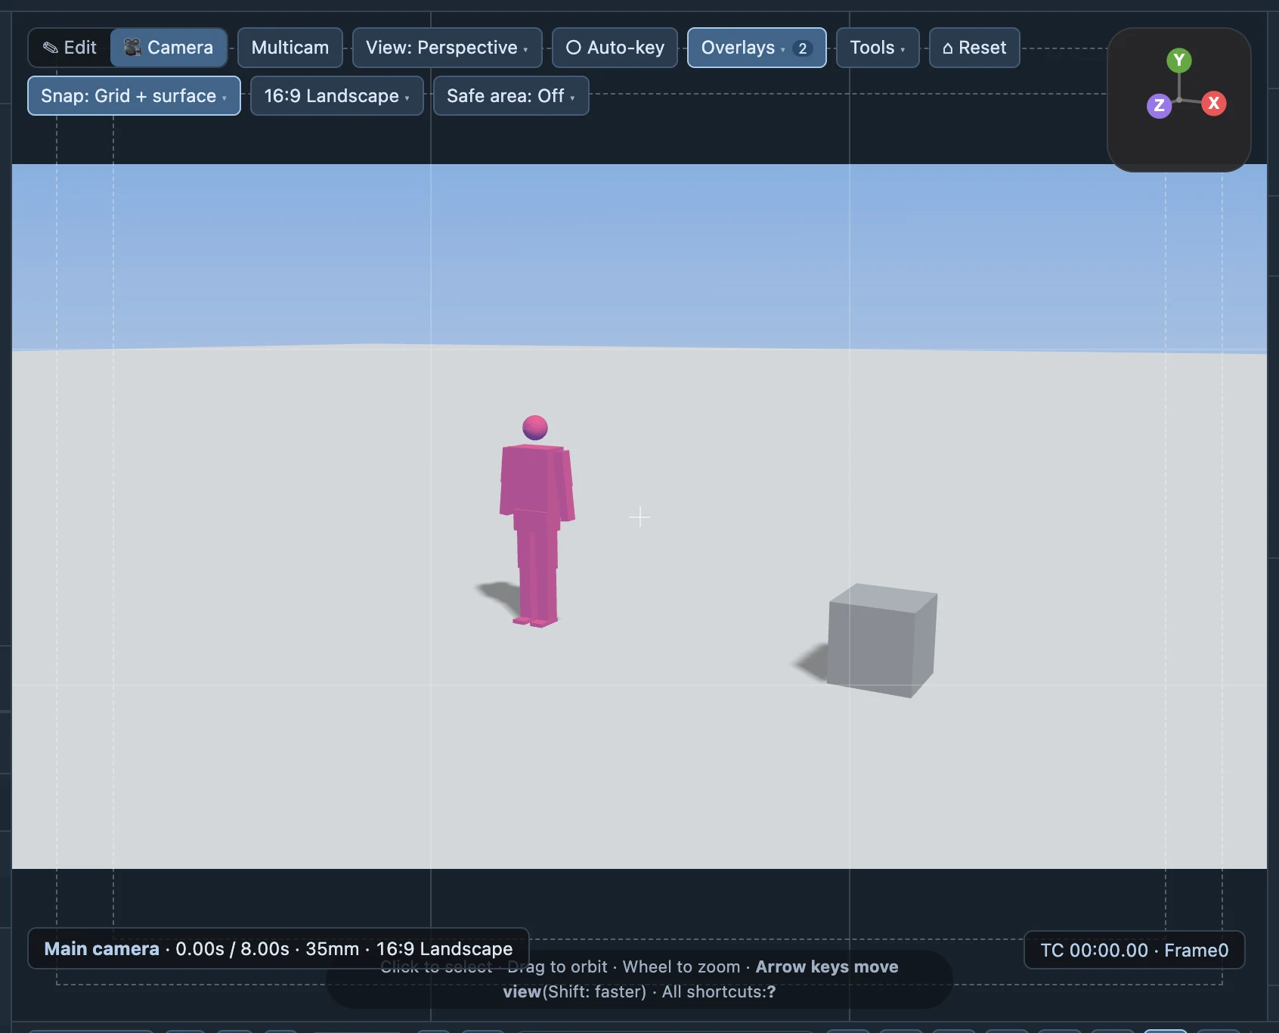Open the Overlays menu

coord(757,48)
